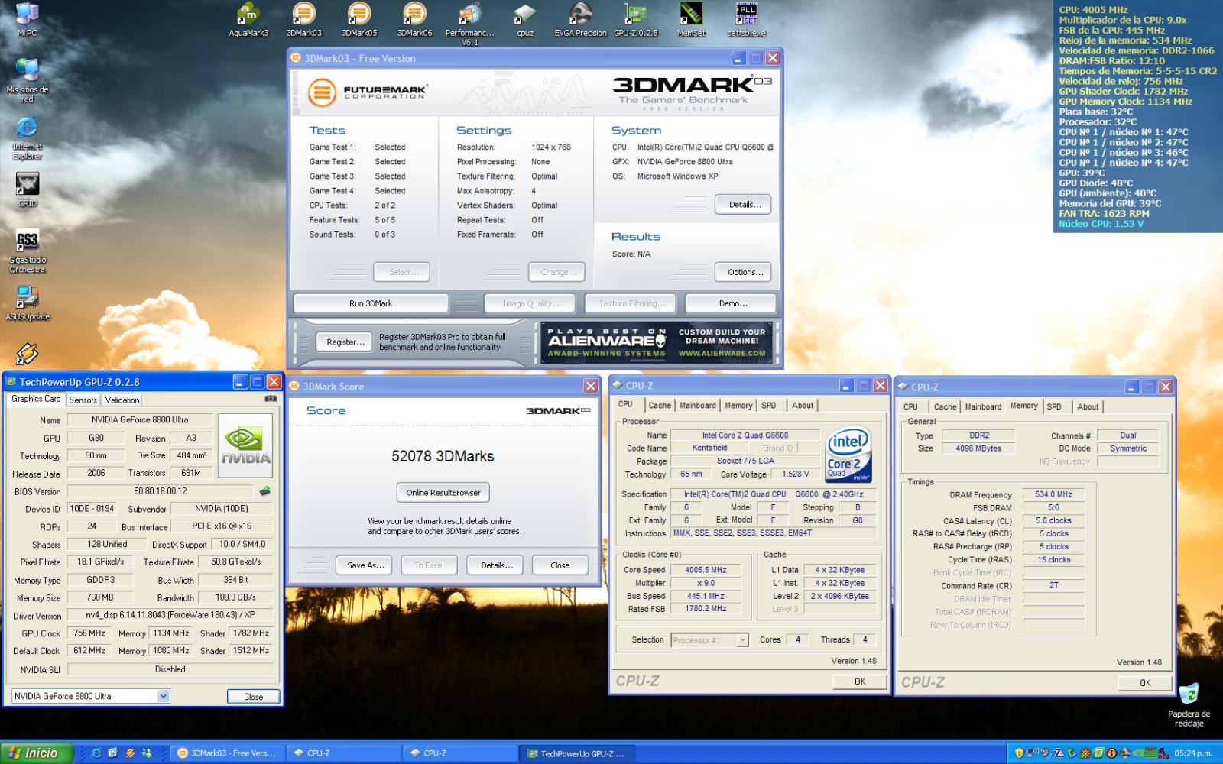Click the GPU-Z screenshot camera icon
Image resolution: width=1223 pixels, height=764 pixels.
(x=270, y=399)
